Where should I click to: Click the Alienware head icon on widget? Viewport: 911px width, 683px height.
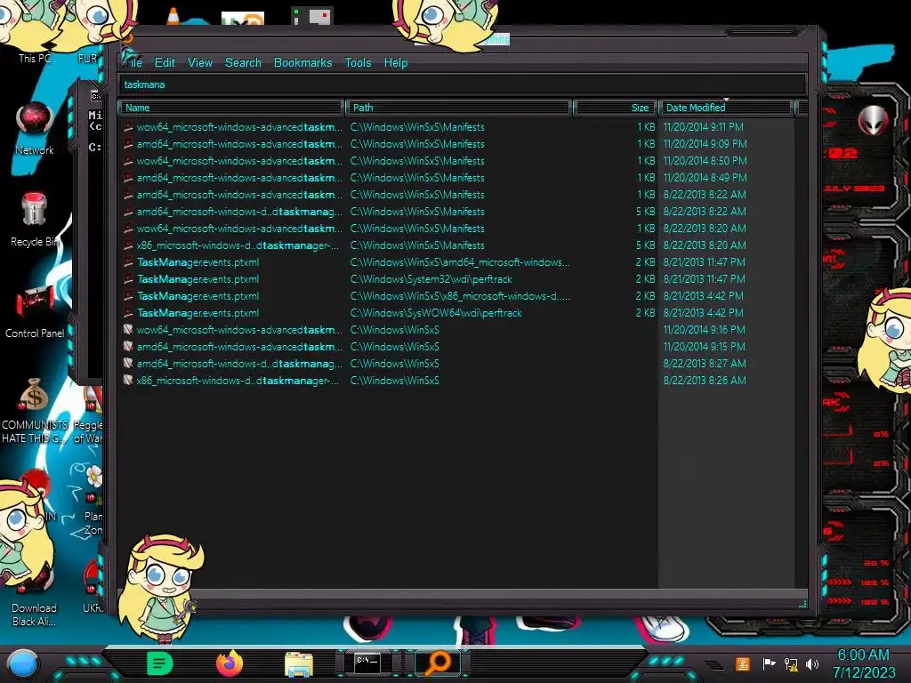click(873, 120)
